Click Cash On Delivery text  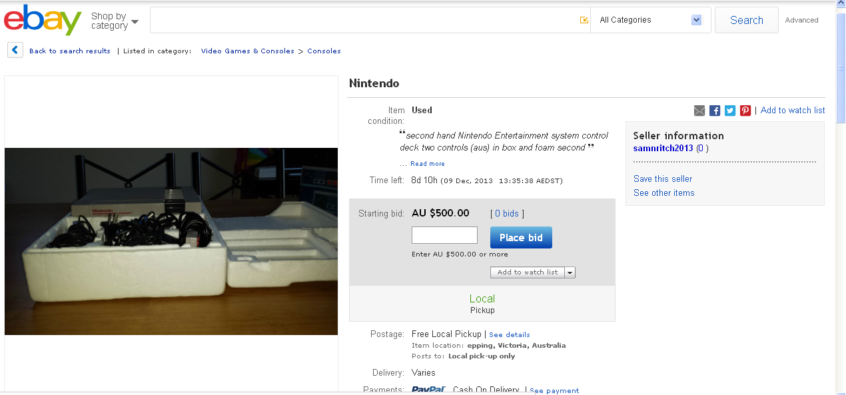click(487, 390)
